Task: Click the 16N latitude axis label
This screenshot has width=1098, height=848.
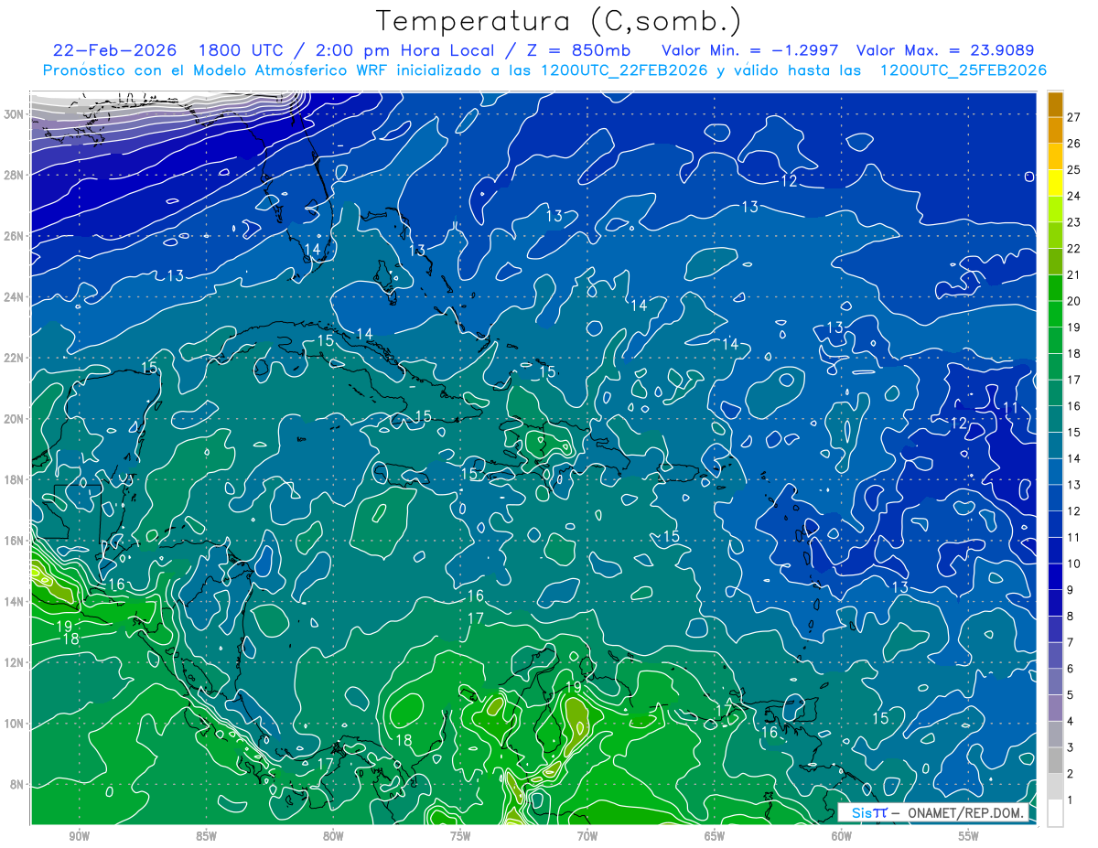Action: pos(14,541)
